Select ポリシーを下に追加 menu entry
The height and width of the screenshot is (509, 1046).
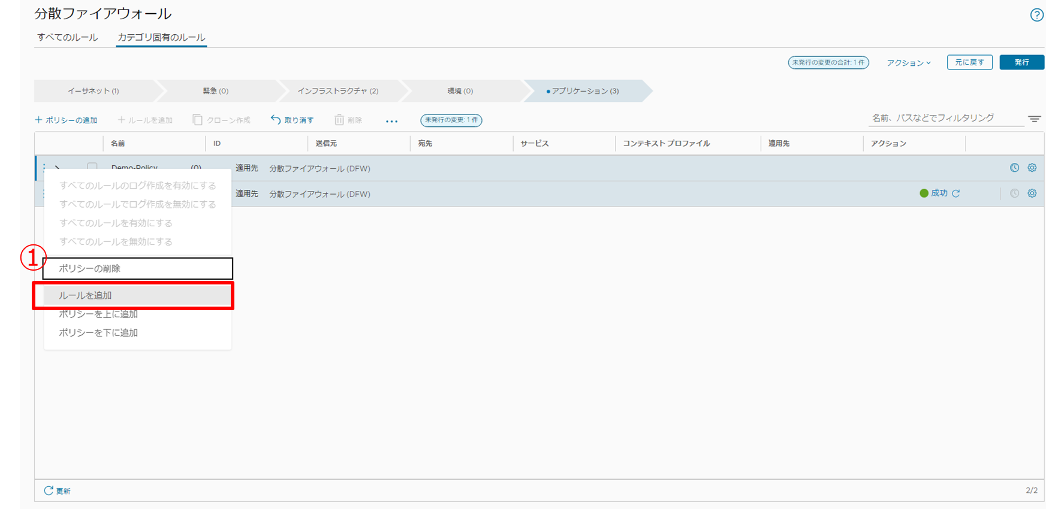coord(98,332)
